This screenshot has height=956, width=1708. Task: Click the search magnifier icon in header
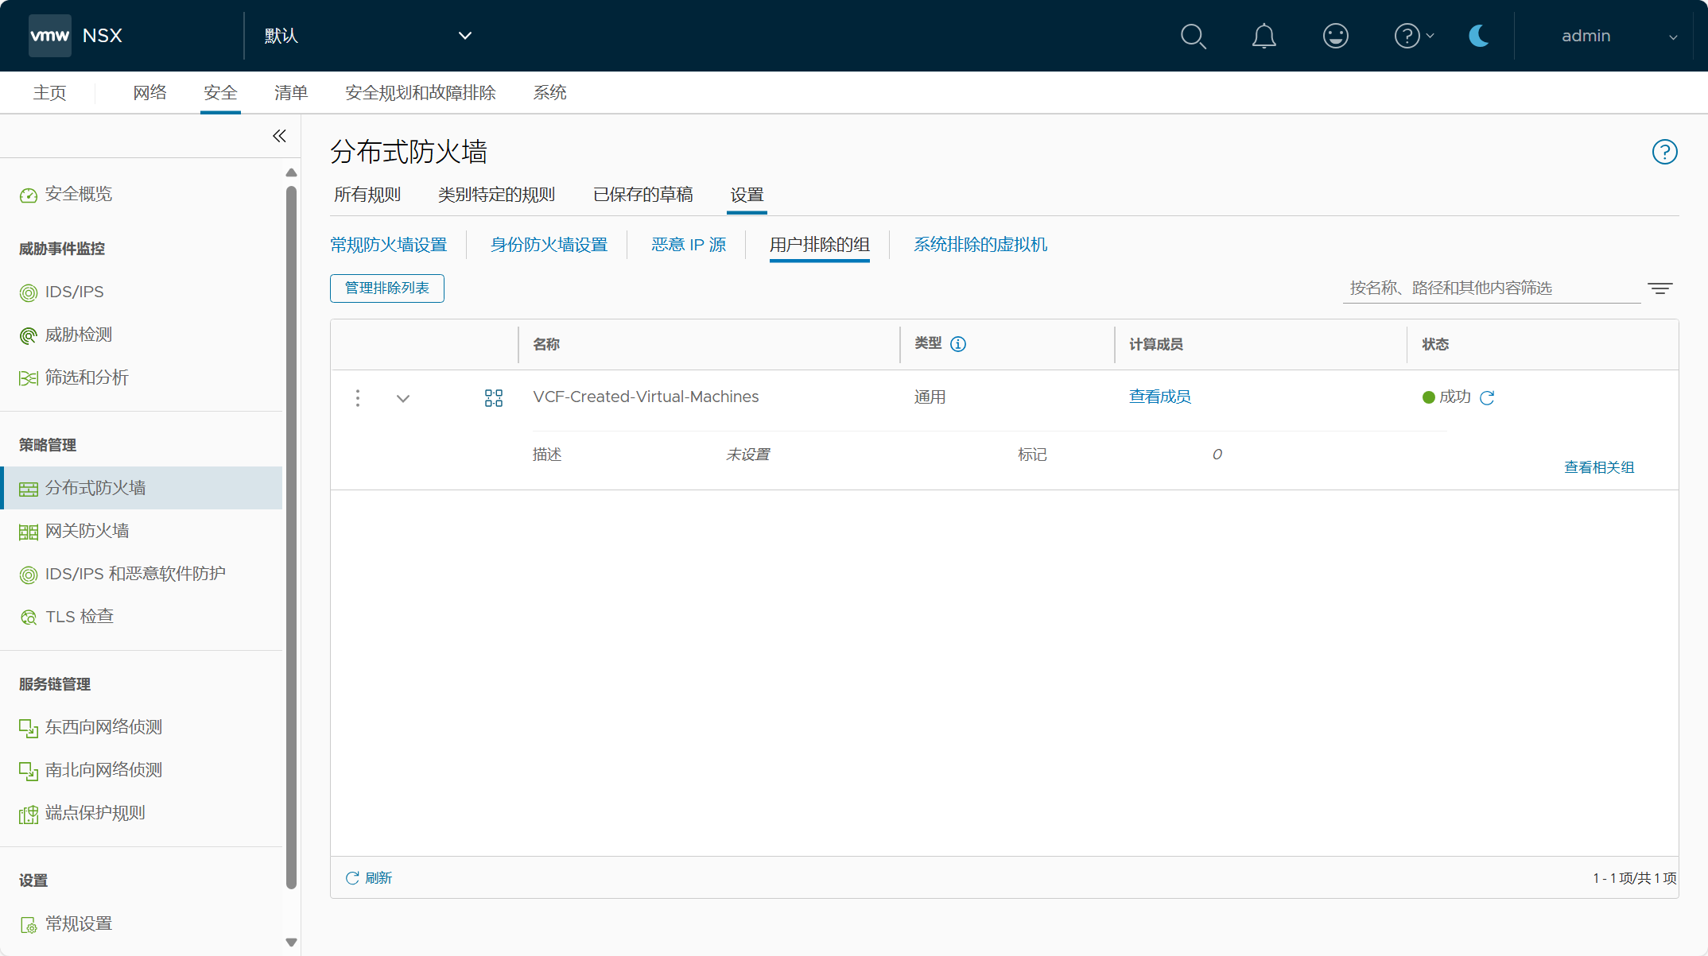(x=1193, y=37)
